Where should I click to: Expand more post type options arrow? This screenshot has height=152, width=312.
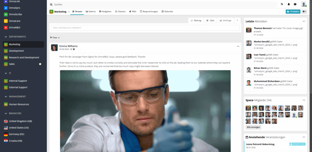(237, 20)
